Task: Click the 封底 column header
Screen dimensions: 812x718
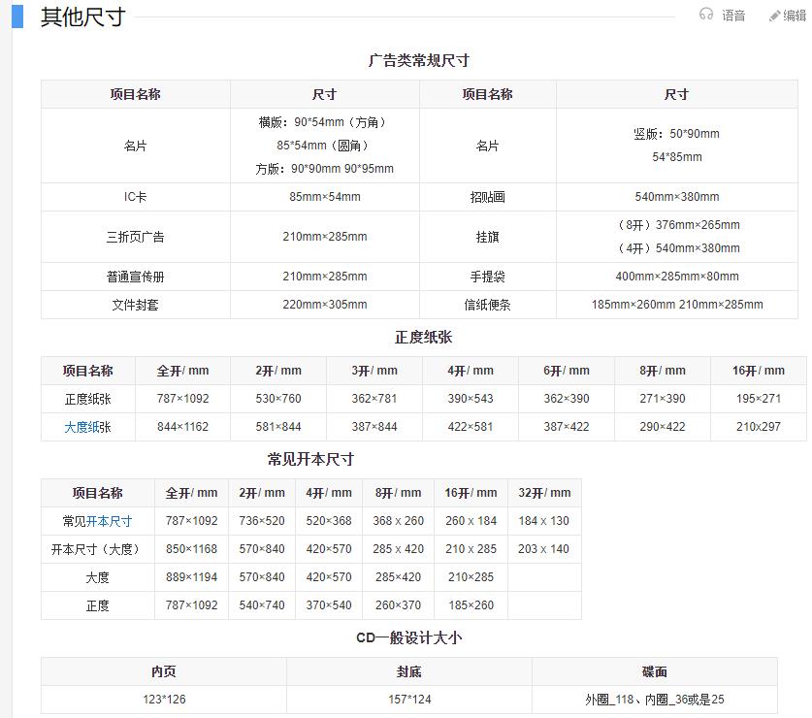Action: pos(409,671)
